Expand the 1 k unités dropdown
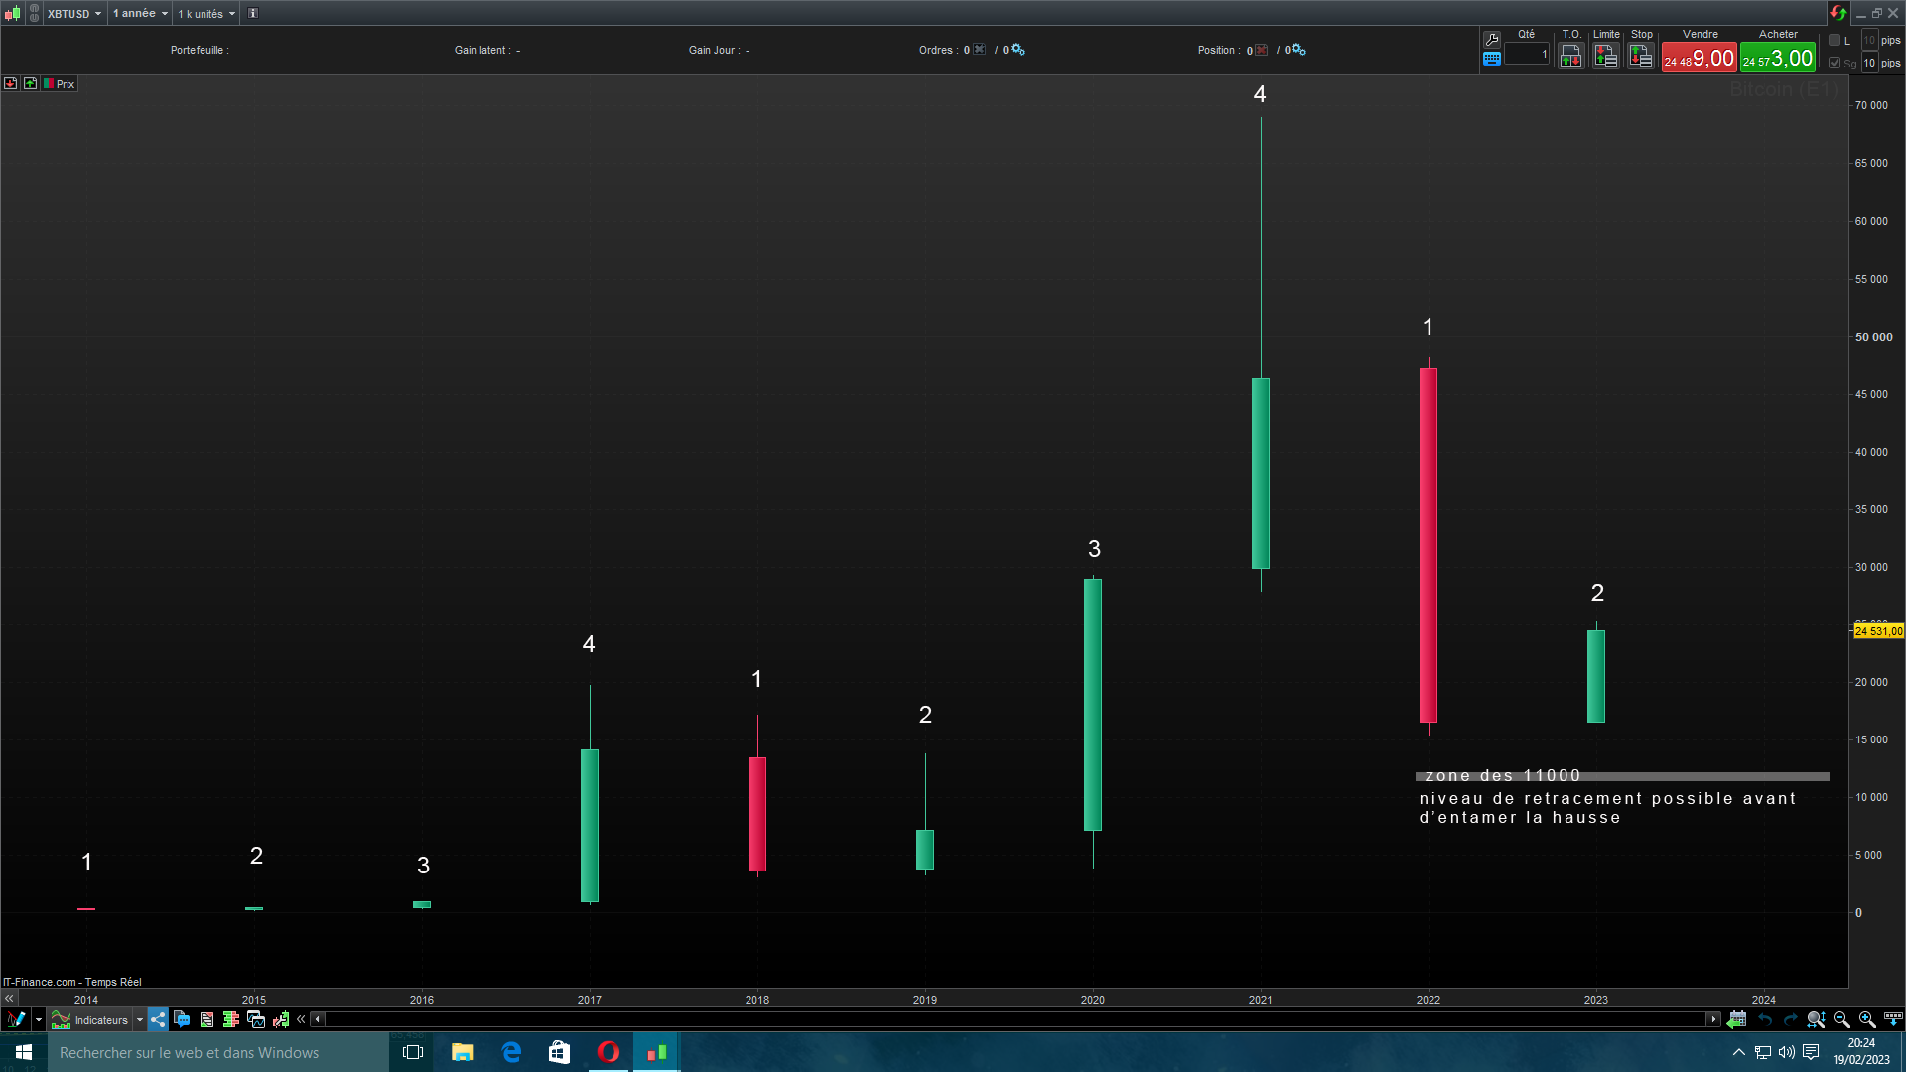 tap(206, 14)
